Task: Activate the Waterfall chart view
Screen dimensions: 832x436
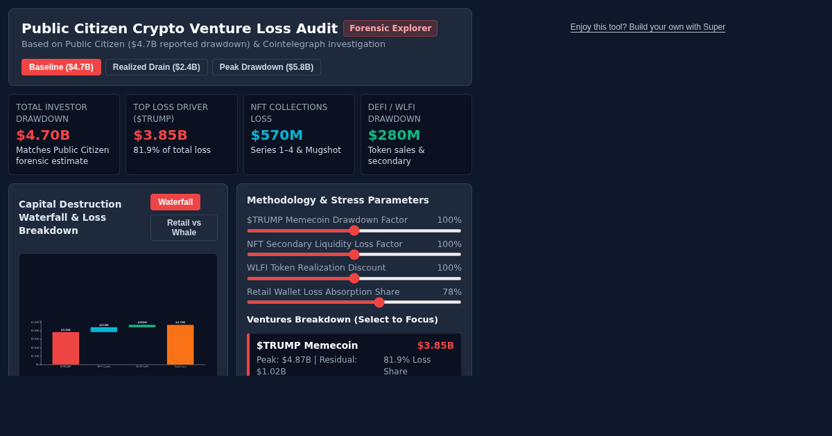Action: click(x=175, y=202)
